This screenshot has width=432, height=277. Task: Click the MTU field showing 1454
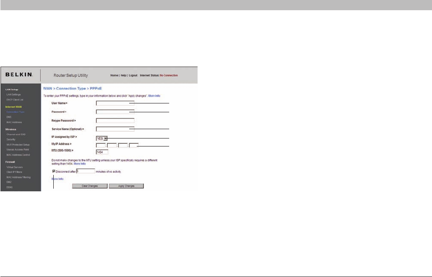click(102, 152)
